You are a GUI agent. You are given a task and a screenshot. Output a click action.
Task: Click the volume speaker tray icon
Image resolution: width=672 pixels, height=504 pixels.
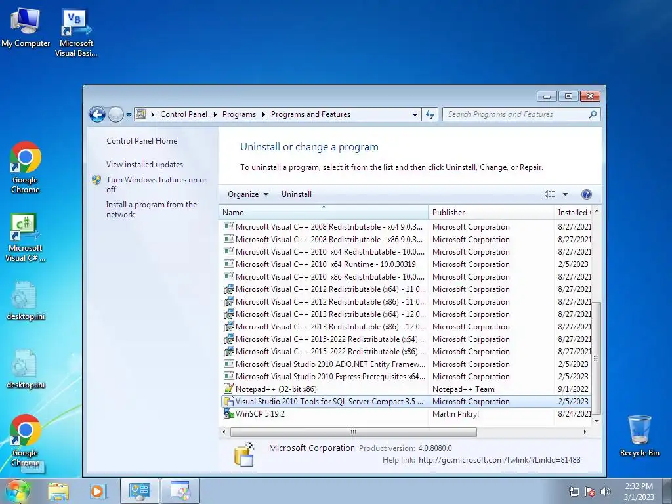click(605, 492)
